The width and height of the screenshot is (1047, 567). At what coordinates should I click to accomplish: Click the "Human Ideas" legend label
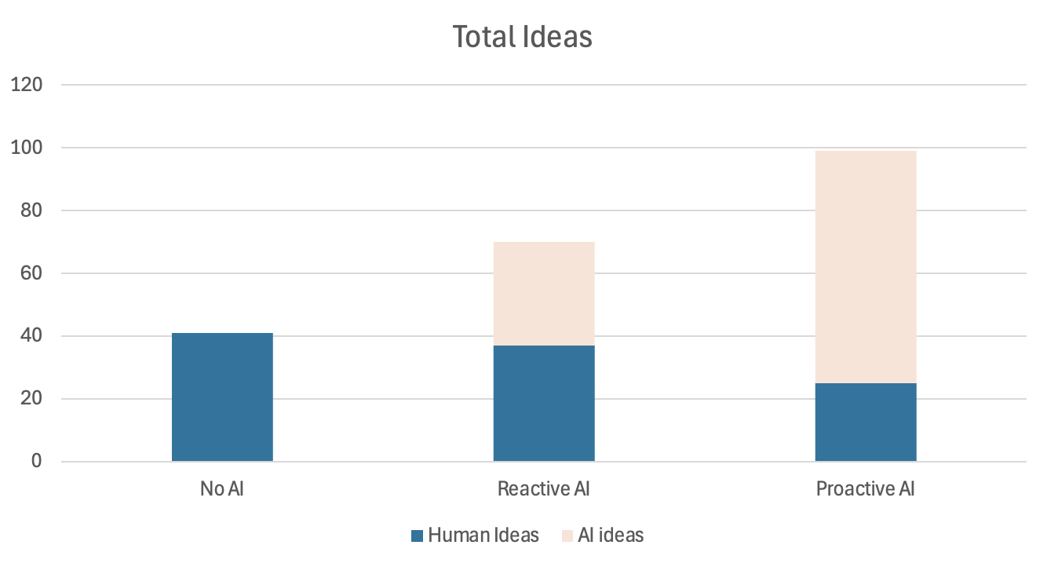[x=483, y=536]
